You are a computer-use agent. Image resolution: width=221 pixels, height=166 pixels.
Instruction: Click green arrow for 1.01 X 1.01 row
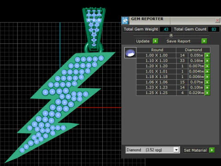[x=207, y=71]
